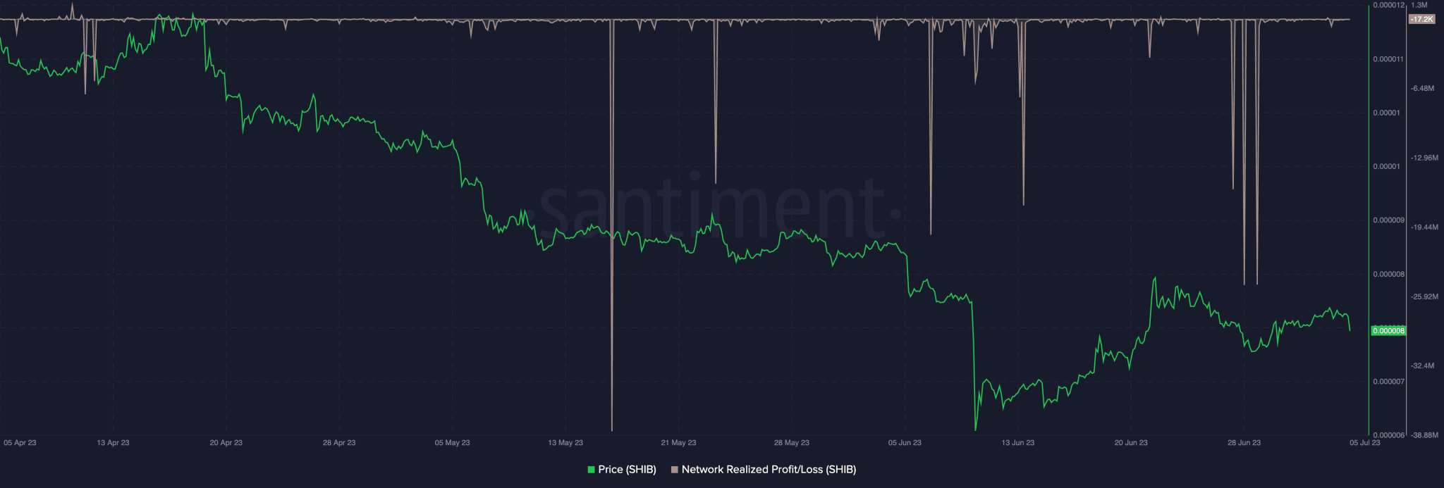Click the -17.2K value tag on right axis
Viewport: 1444px width, 488px height.
(x=1421, y=19)
